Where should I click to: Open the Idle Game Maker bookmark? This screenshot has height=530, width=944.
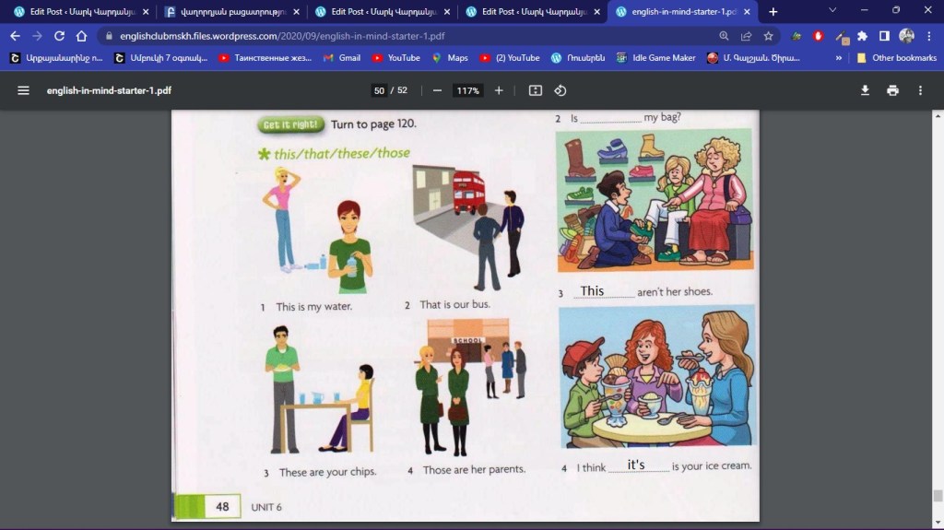pos(655,57)
